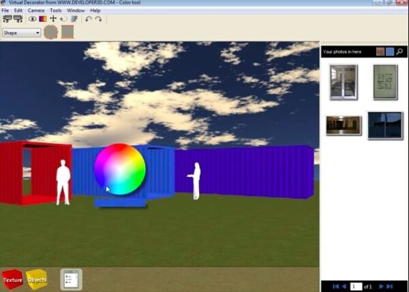The height and width of the screenshot is (292, 409).
Task: Open the Tools menu
Action: [56, 11]
